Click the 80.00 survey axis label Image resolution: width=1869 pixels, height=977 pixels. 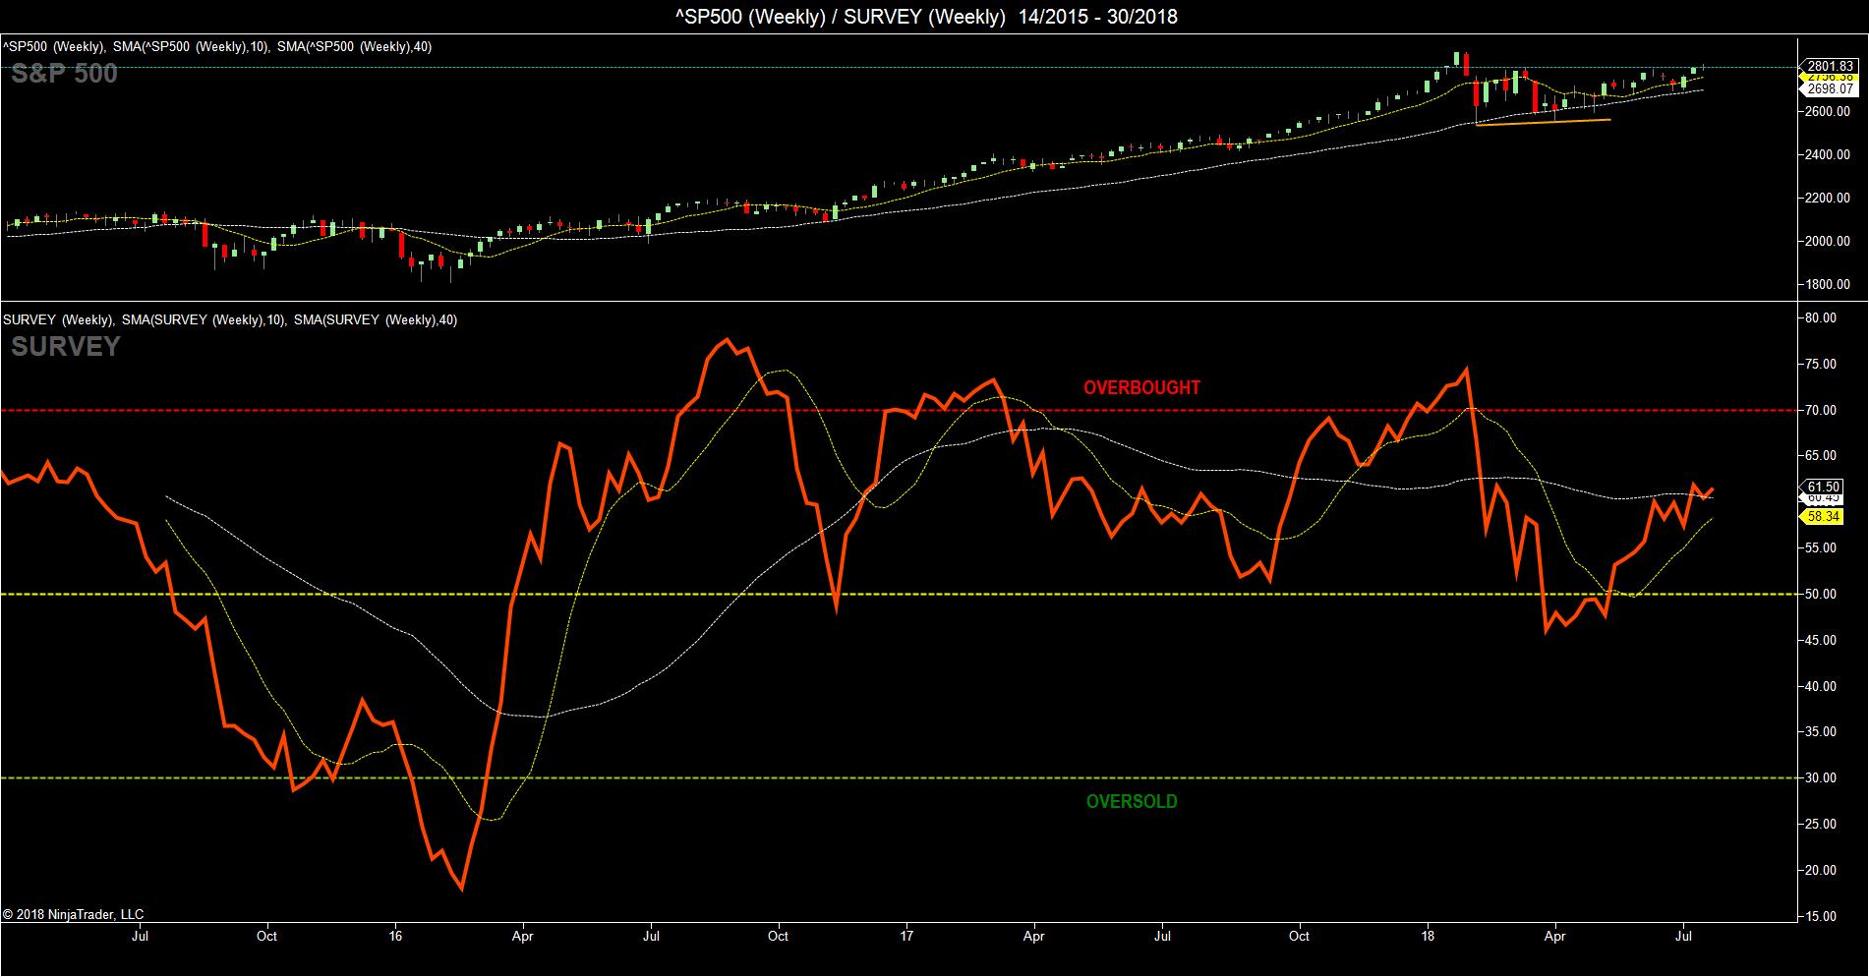[1822, 317]
